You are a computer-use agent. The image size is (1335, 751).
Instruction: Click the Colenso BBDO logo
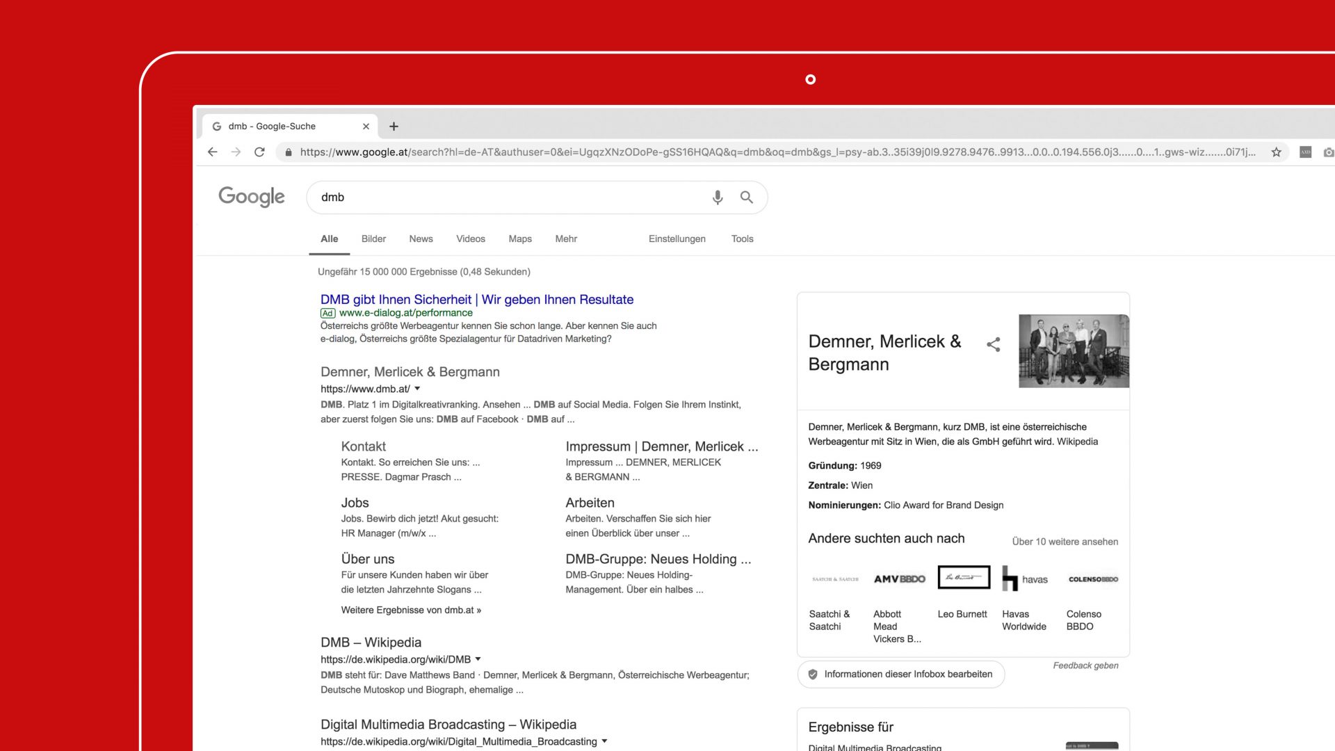1093,579
